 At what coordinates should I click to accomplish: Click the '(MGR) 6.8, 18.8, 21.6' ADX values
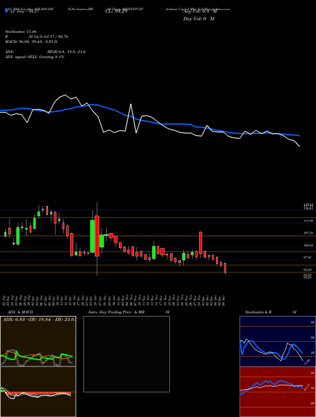click(66, 52)
